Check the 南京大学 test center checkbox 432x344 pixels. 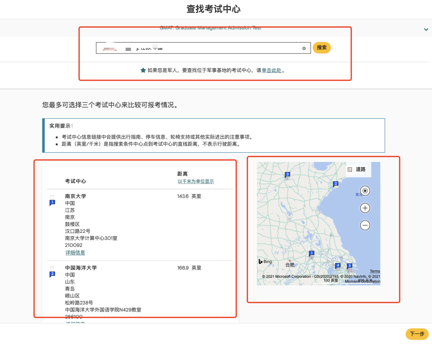(52, 197)
